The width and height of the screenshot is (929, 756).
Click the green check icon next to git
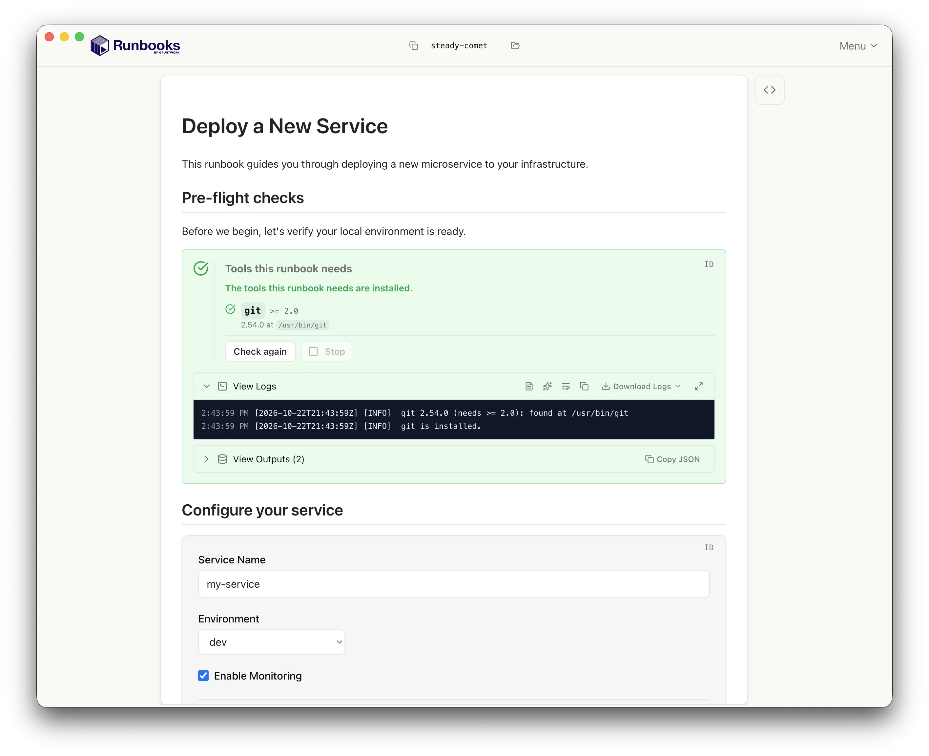tap(230, 309)
